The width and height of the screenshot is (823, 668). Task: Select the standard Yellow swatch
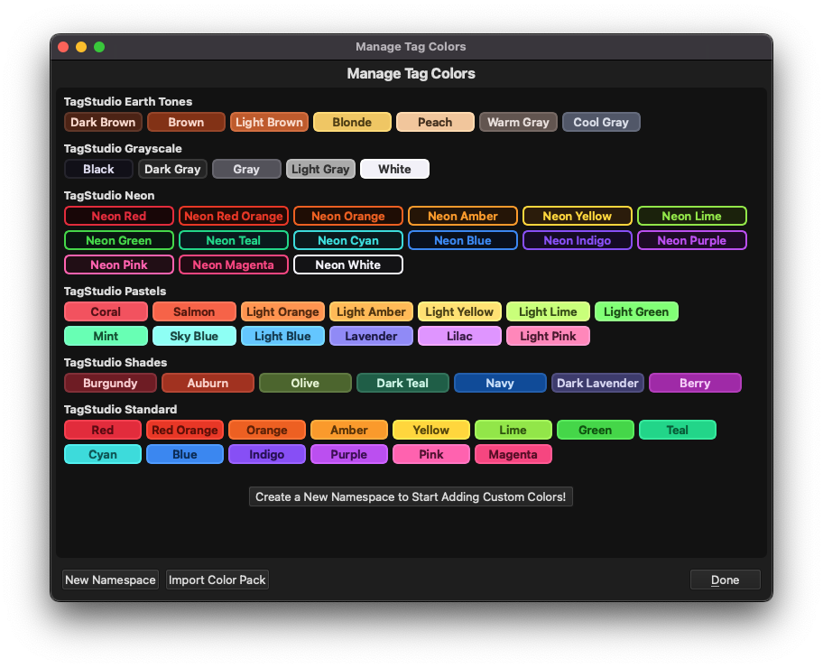431,430
